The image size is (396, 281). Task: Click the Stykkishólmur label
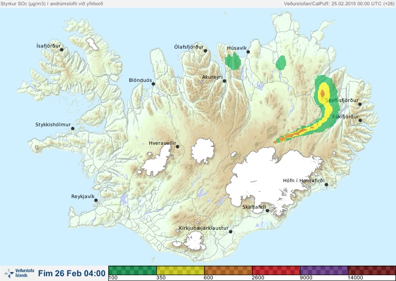53,125
